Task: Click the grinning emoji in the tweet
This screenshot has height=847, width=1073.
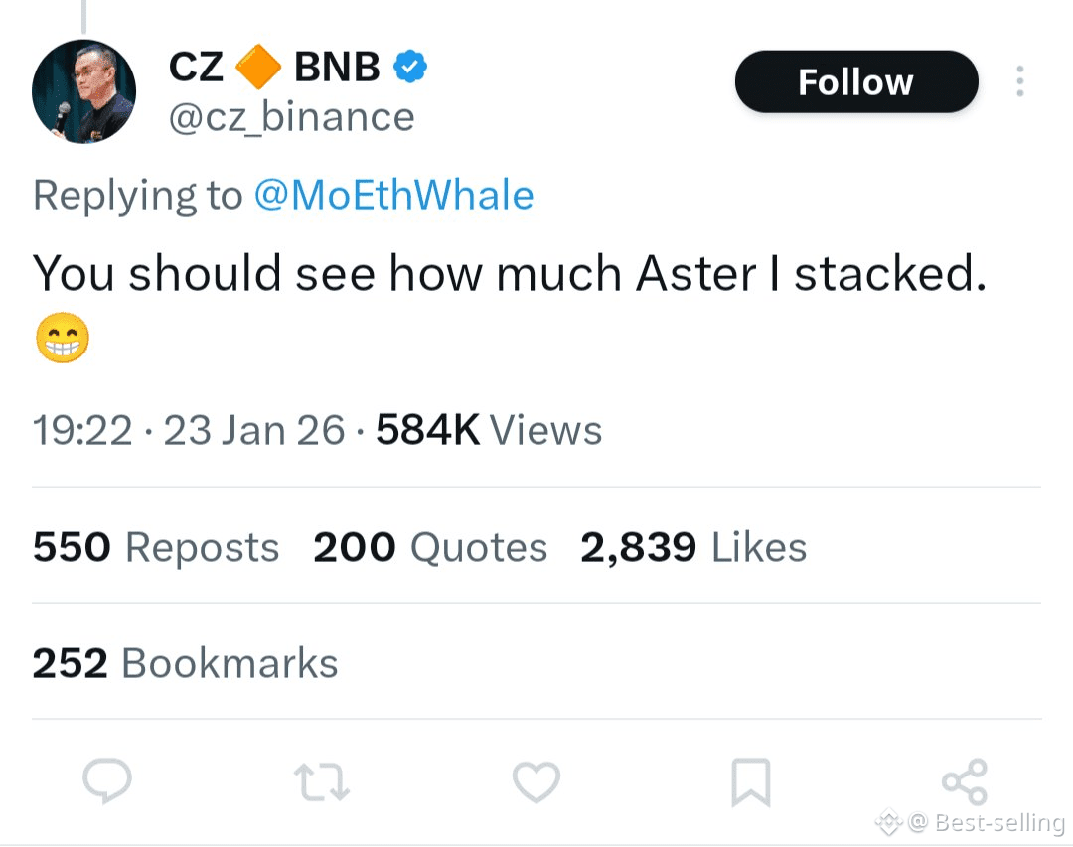Action: (62, 339)
